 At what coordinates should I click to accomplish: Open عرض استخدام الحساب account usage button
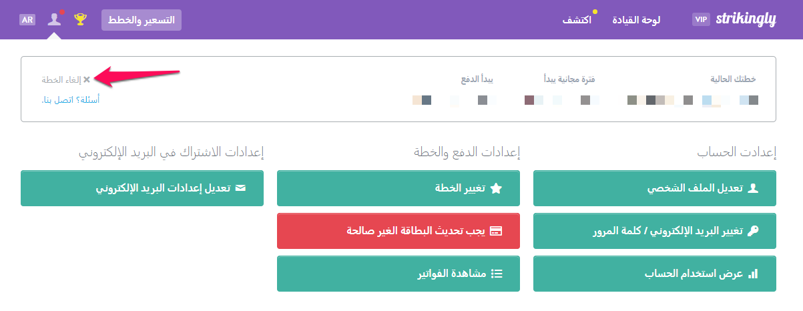[x=655, y=274]
